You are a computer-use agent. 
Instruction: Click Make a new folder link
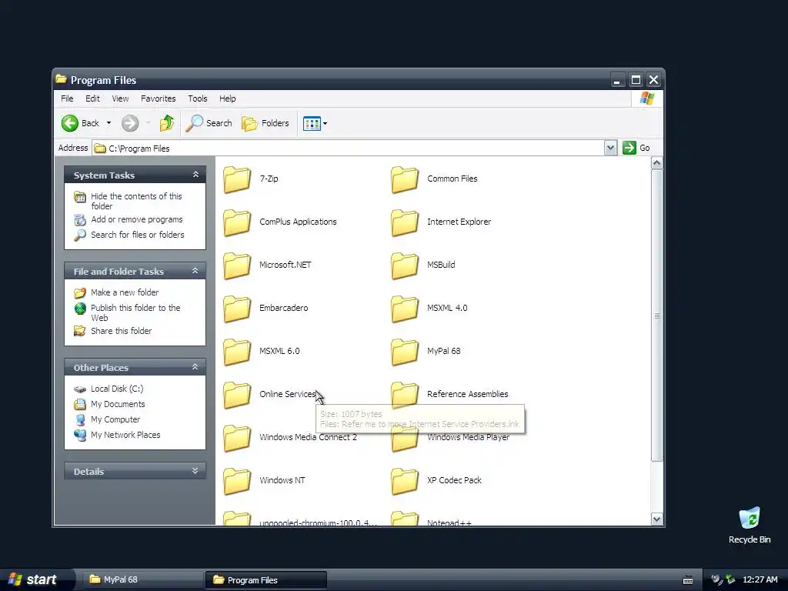(125, 292)
